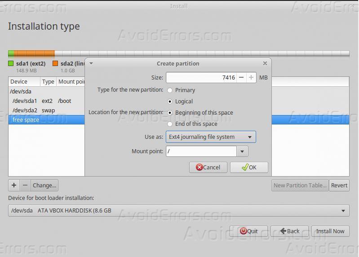Click the green sda1 legend swatch
Screen dimensions: 359x257
coord(11,64)
